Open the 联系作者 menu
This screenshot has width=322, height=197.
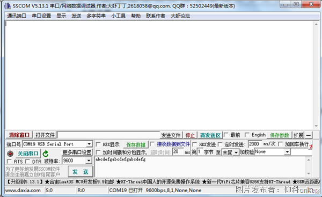pyautogui.click(x=156, y=16)
